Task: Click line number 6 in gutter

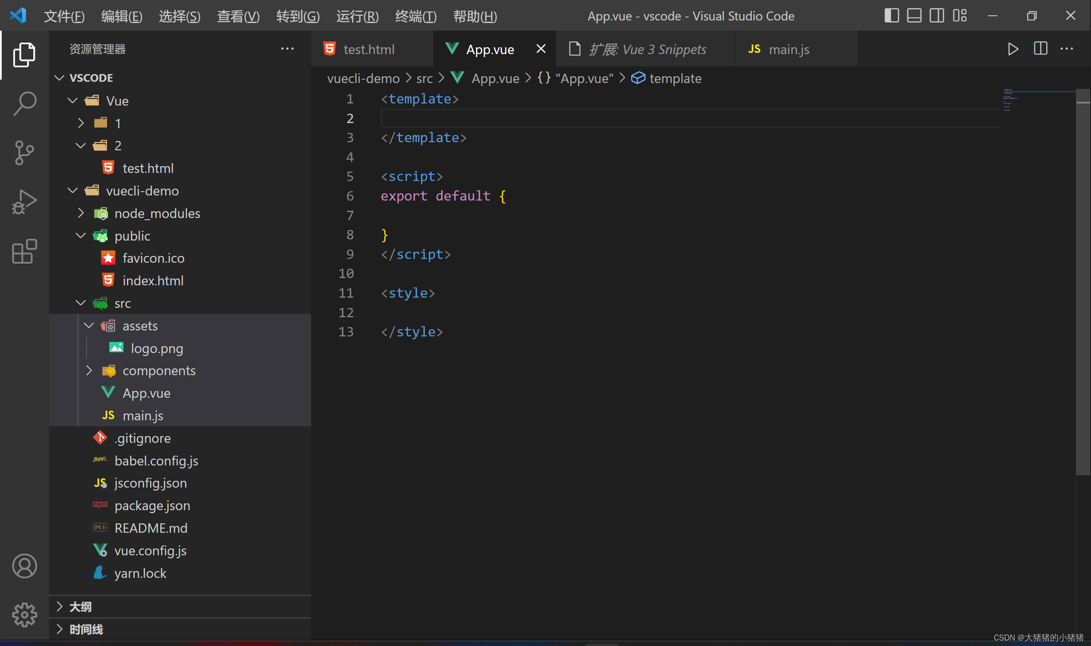Action: coord(350,196)
